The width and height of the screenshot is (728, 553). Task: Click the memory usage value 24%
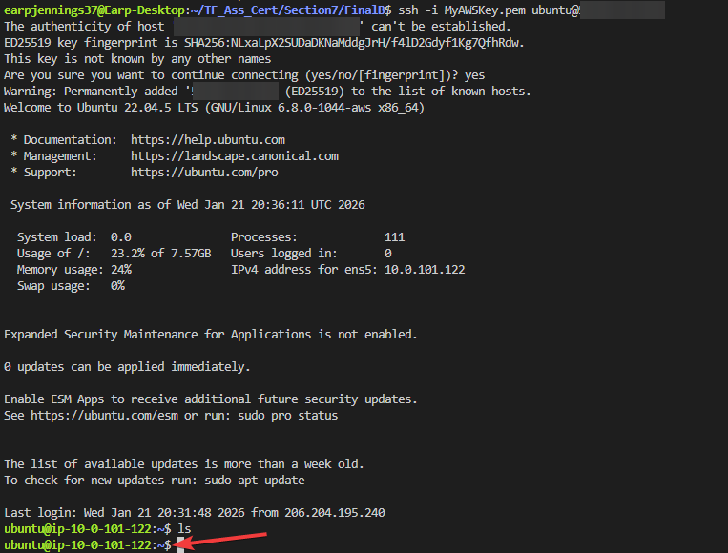pos(121,270)
